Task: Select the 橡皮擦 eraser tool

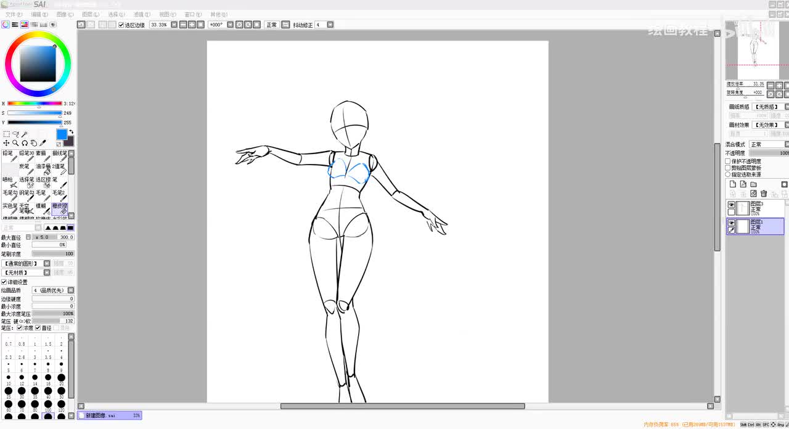Action: (59, 209)
